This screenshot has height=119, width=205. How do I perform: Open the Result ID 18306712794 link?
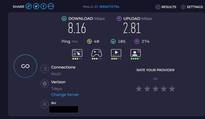109,7
